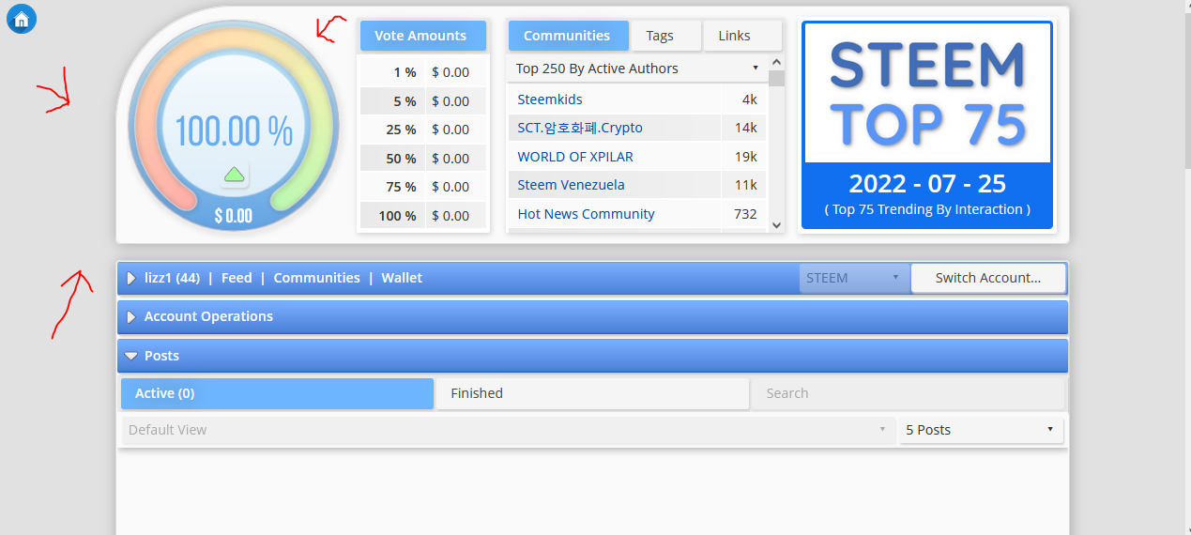This screenshot has width=1191, height=535.
Task: Select the 1 % vote amount row
Action: [x=423, y=72]
